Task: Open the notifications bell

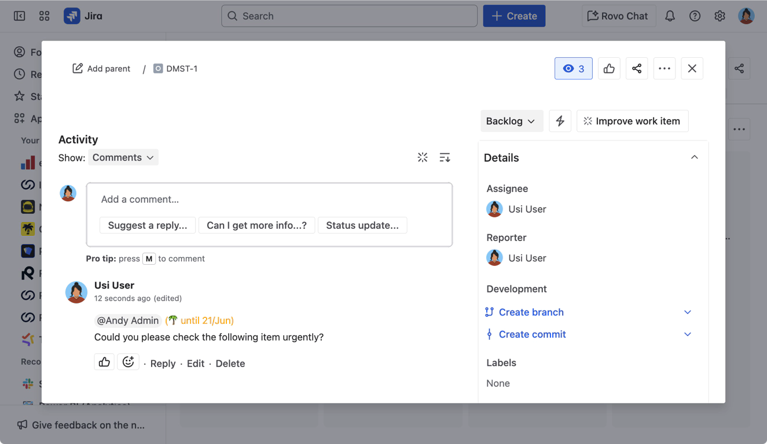Action: (670, 16)
